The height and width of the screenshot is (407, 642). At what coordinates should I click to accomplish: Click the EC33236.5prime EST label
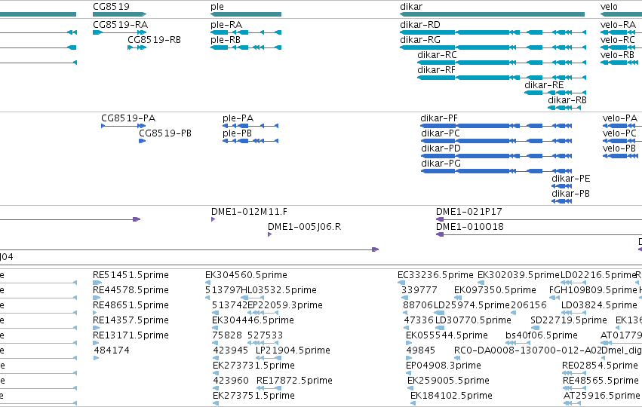tap(435, 275)
